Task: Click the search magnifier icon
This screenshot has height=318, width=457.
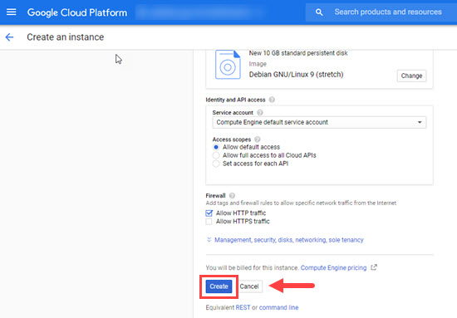Action: (x=319, y=12)
